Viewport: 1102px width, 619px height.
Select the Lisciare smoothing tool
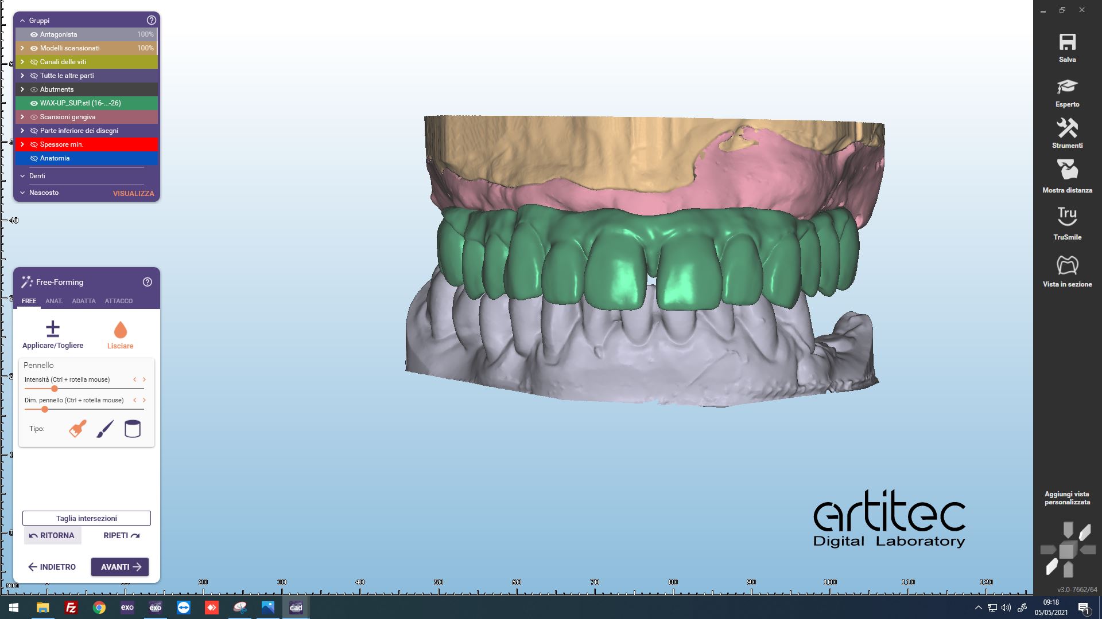[x=120, y=335]
